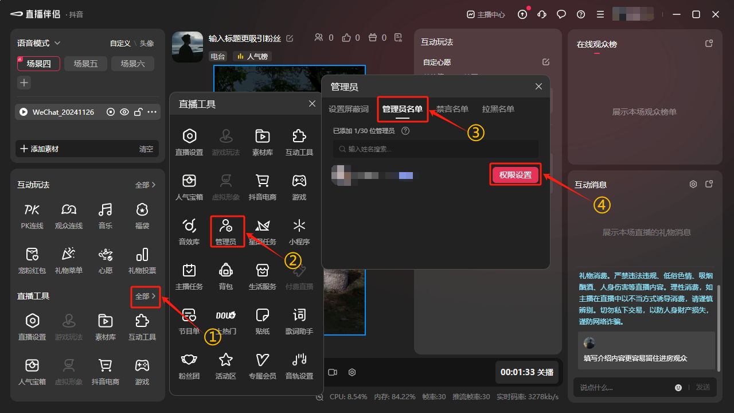The height and width of the screenshot is (413, 734).
Task: Open the 礼物菜单 gift menu
Action: point(69,260)
